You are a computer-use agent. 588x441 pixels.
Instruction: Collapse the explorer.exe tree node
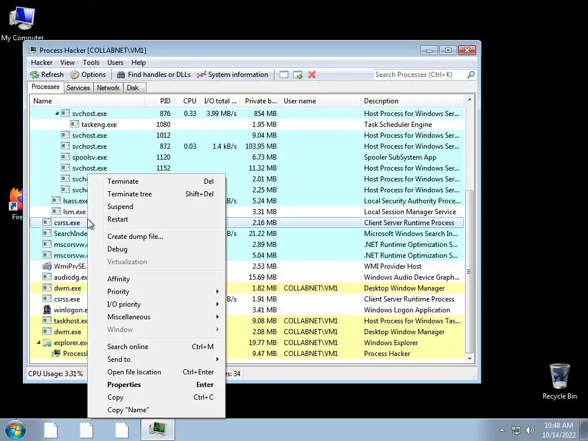pos(38,342)
